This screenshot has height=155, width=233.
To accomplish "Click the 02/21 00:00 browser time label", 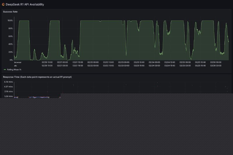I will [x=62, y=62].
